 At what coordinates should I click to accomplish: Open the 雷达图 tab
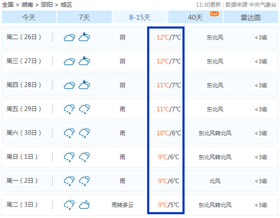tap(251, 17)
